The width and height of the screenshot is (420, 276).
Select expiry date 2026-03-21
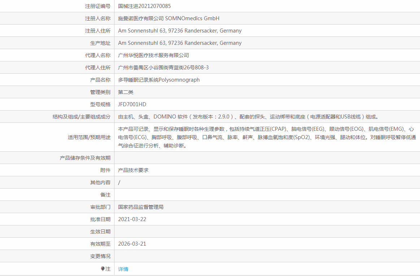point(132,244)
